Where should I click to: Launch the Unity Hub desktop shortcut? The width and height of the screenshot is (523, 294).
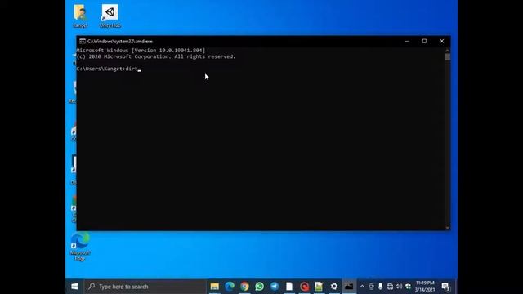coord(110,16)
